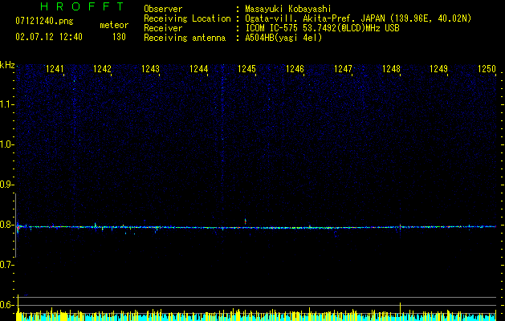Click the observer name Masayuki Kobayashi
Image resolution: width=505 pixels, height=321 pixels.
point(288,9)
